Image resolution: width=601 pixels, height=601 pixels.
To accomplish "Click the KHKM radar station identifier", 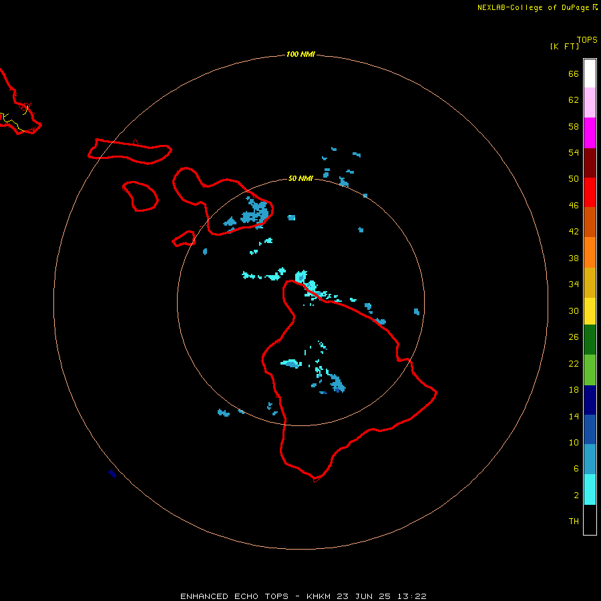I will point(318,596).
